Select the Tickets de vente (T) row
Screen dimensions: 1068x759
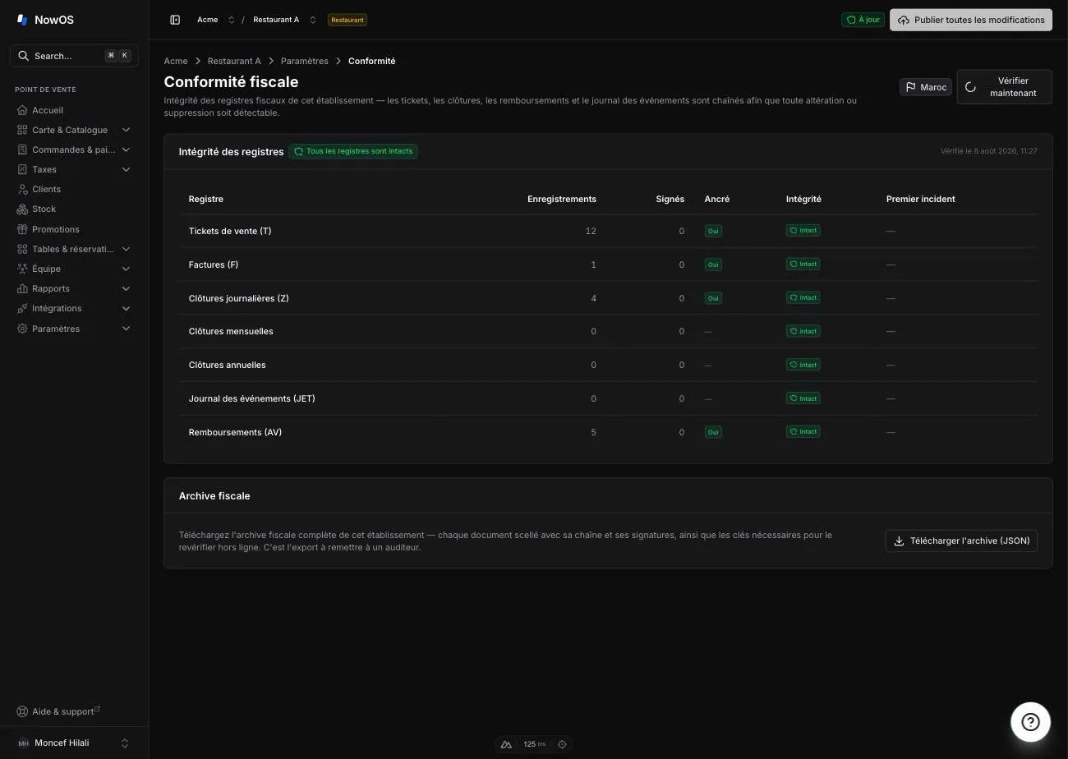[x=608, y=231]
